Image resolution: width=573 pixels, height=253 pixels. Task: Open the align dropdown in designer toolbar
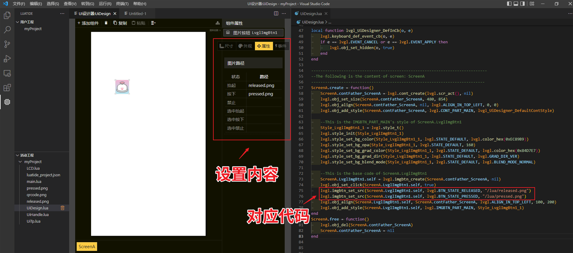[153, 23]
